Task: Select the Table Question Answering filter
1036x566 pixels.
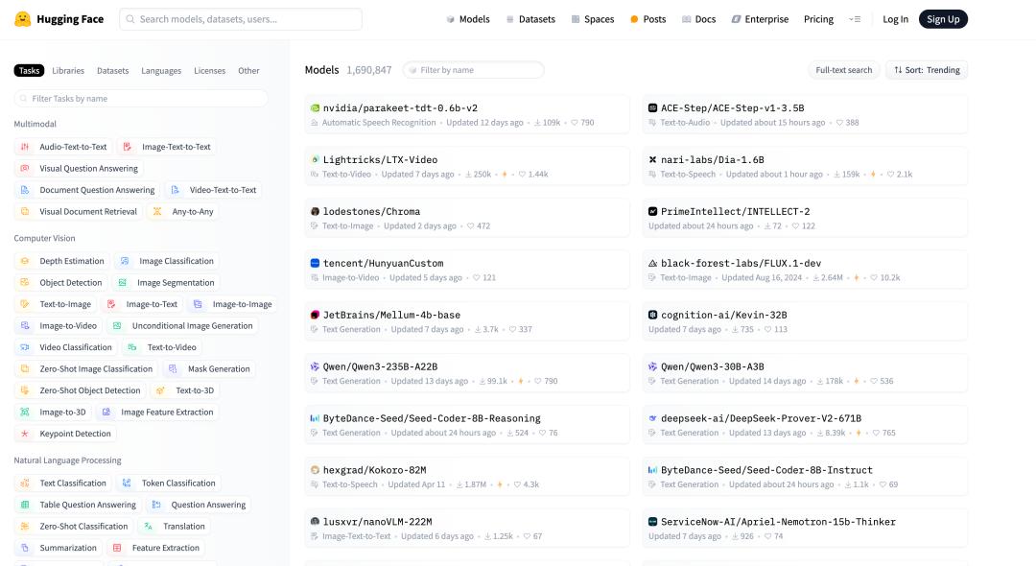Action: click(78, 506)
